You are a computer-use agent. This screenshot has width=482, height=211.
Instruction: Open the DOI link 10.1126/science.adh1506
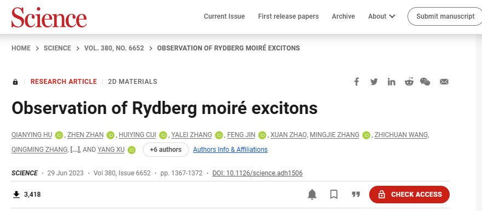point(257,173)
